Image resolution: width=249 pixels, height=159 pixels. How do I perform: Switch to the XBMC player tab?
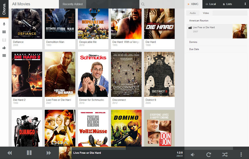(193, 4)
